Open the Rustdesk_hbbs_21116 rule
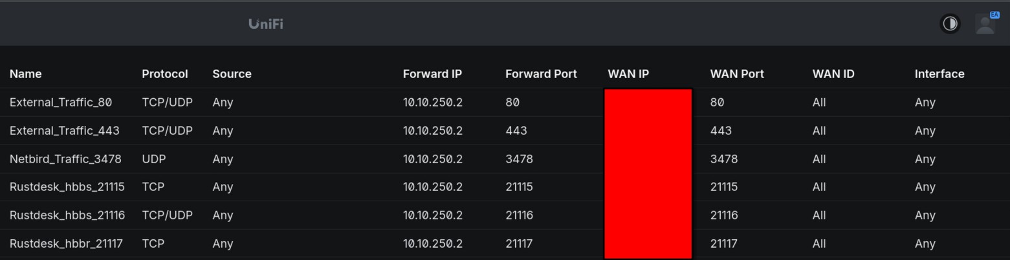The width and height of the screenshot is (1010, 260). pos(67,215)
